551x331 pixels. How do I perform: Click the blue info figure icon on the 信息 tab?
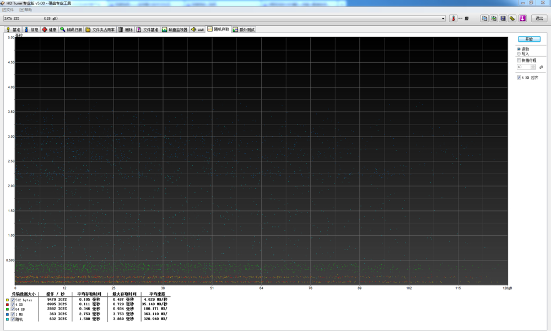click(26, 30)
